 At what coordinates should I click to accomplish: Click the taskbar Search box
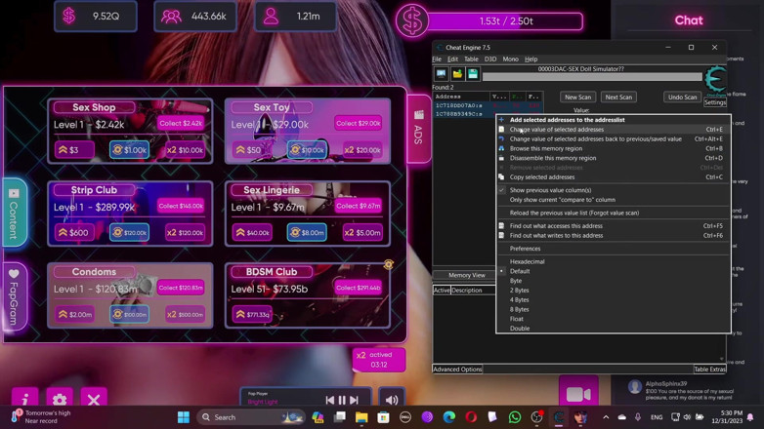tap(251, 417)
